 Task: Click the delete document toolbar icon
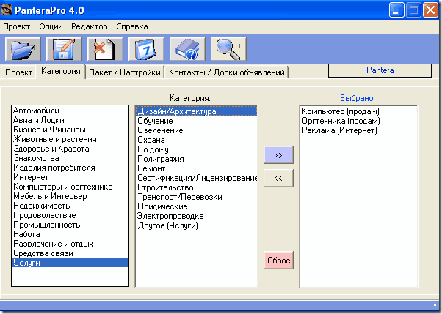pos(105,49)
